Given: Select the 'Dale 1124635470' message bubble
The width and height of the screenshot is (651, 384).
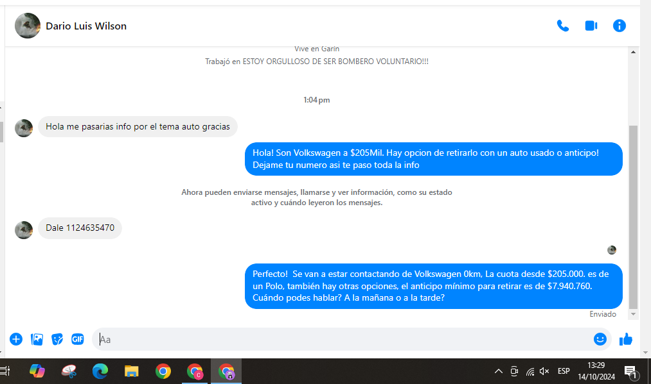Looking at the screenshot, I should (x=80, y=228).
